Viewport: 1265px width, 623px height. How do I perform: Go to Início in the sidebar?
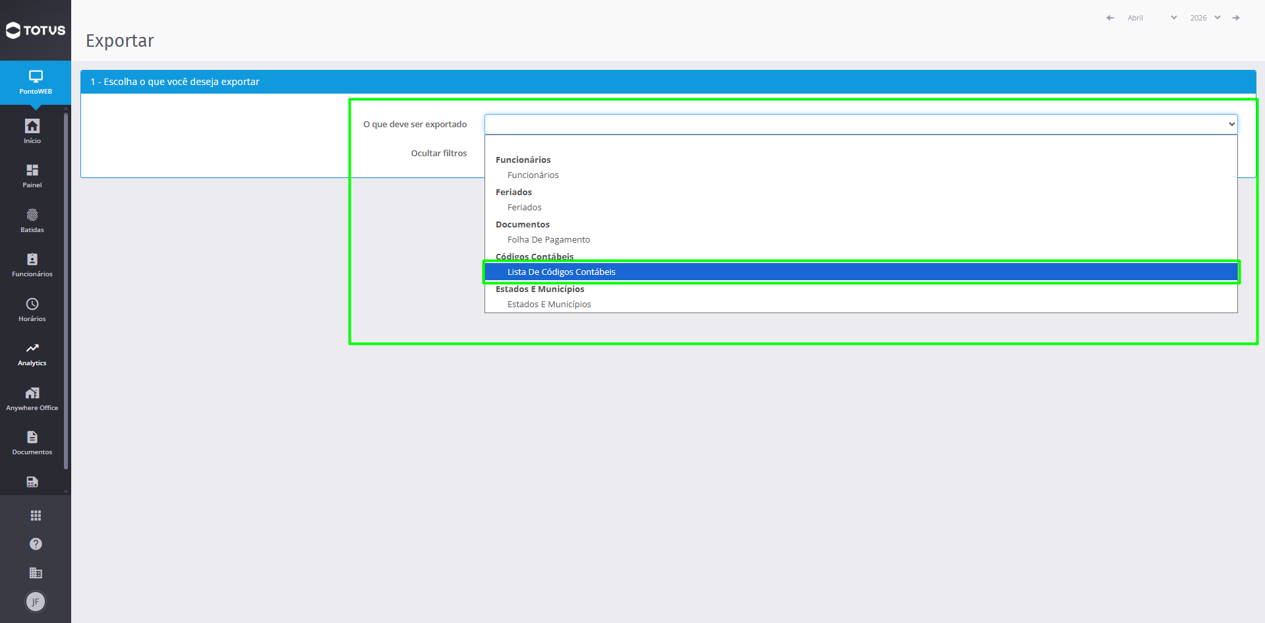point(32,131)
